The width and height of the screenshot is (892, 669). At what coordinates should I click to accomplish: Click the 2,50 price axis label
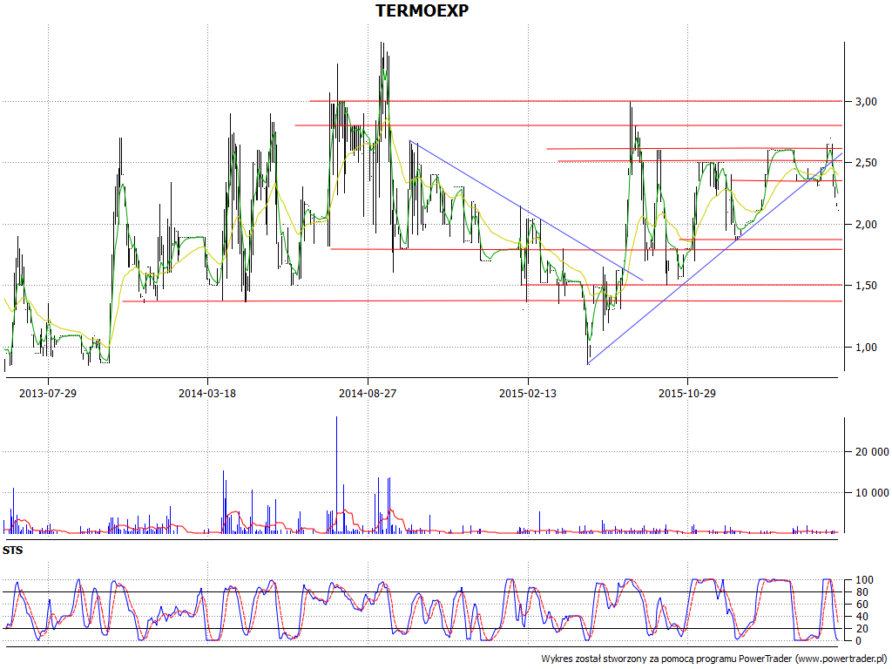[865, 163]
